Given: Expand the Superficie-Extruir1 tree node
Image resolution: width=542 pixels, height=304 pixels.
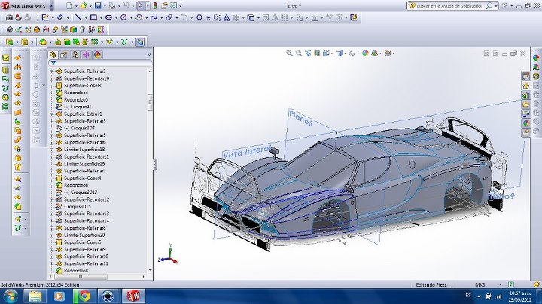Looking at the screenshot, I should pyautogui.click(x=52, y=114).
